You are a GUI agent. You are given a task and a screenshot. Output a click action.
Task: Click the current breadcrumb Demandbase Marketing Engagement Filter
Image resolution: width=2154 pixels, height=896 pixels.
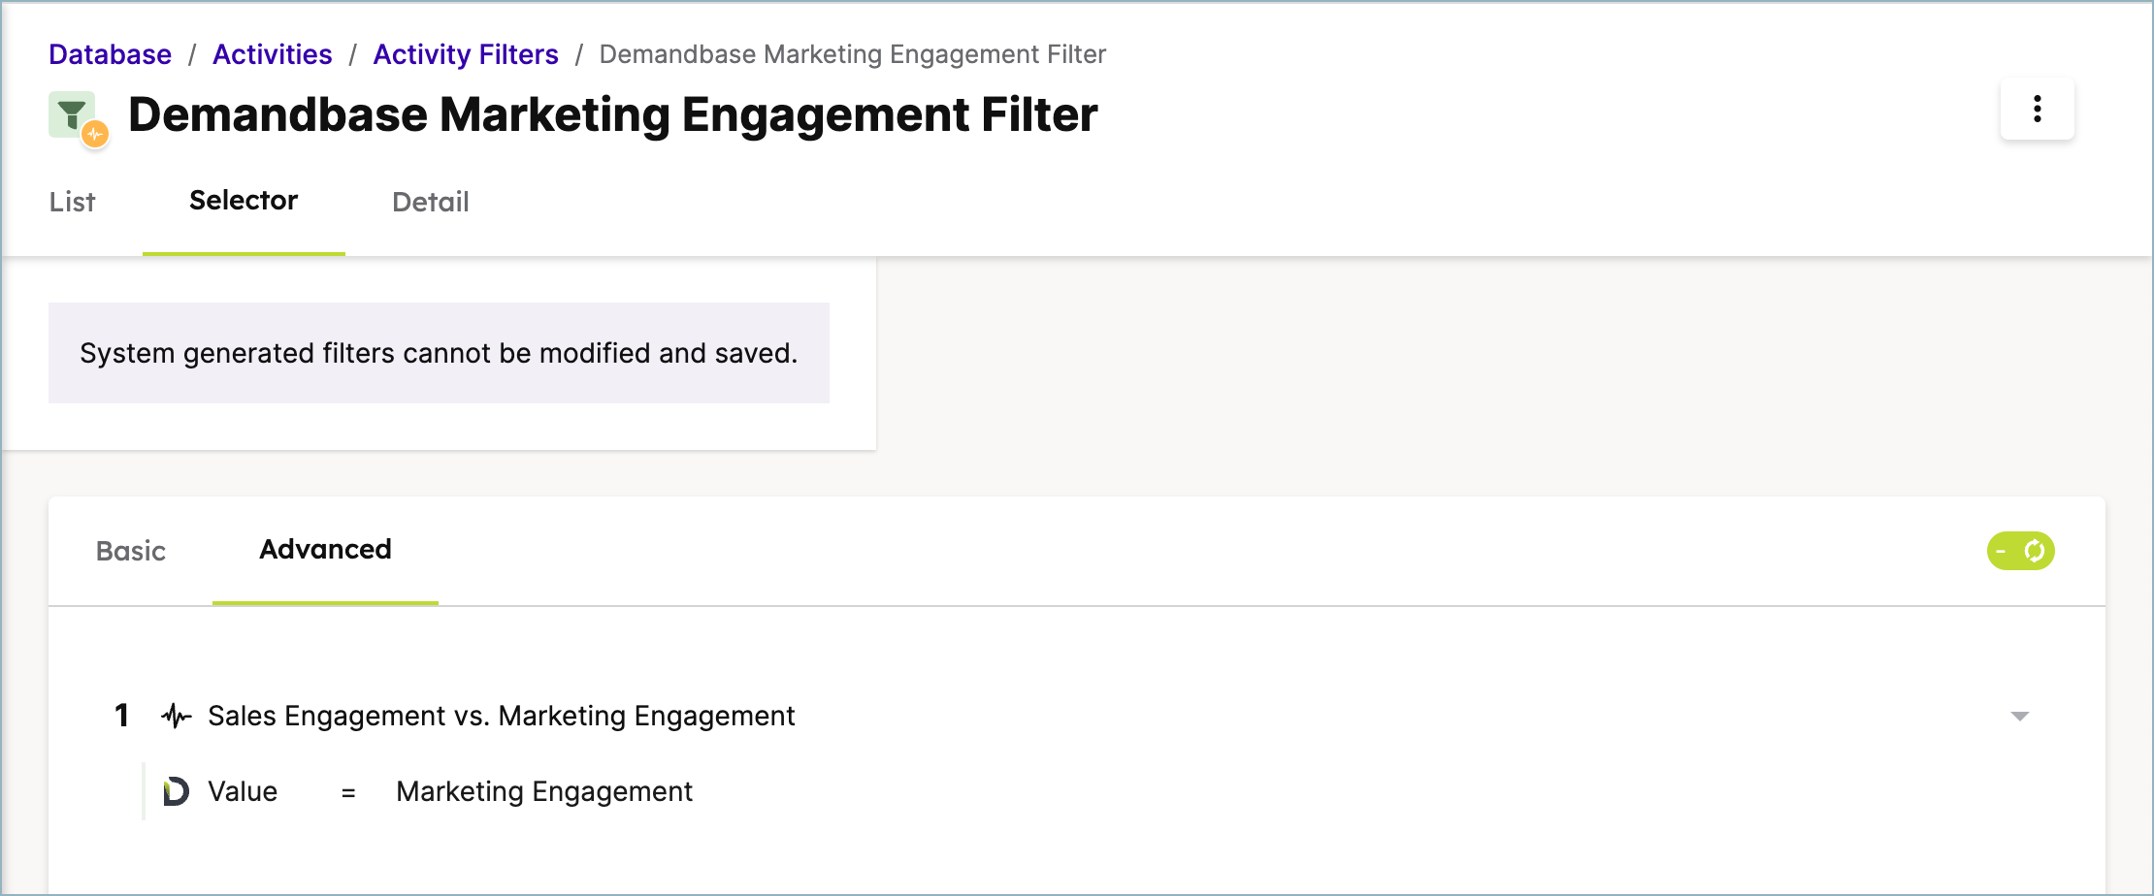click(x=853, y=54)
